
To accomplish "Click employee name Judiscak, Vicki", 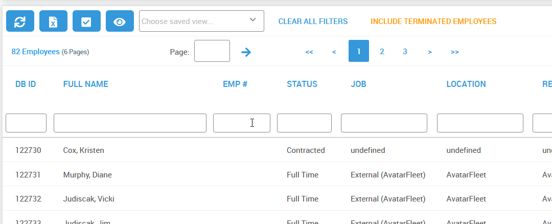I will pos(89,199).
